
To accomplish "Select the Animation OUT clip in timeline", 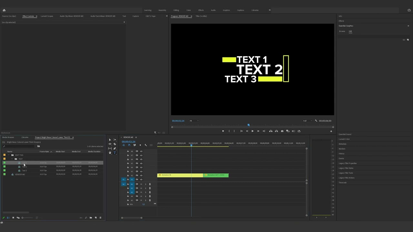I will click(x=216, y=175).
